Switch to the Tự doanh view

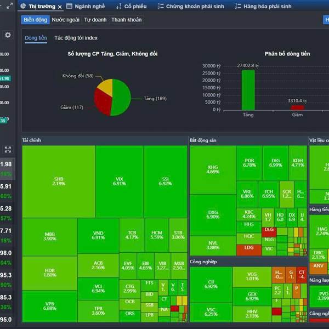[x=95, y=20]
